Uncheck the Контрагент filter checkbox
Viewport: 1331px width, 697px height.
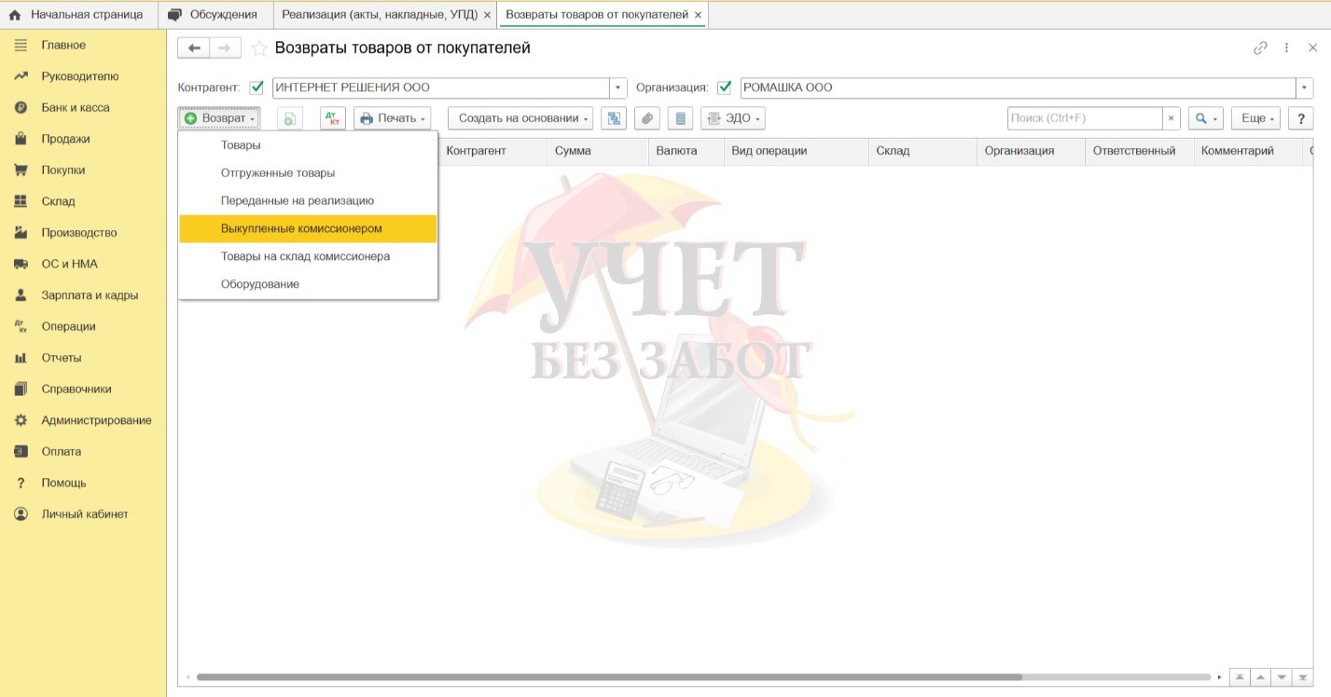pyautogui.click(x=256, y=88)
